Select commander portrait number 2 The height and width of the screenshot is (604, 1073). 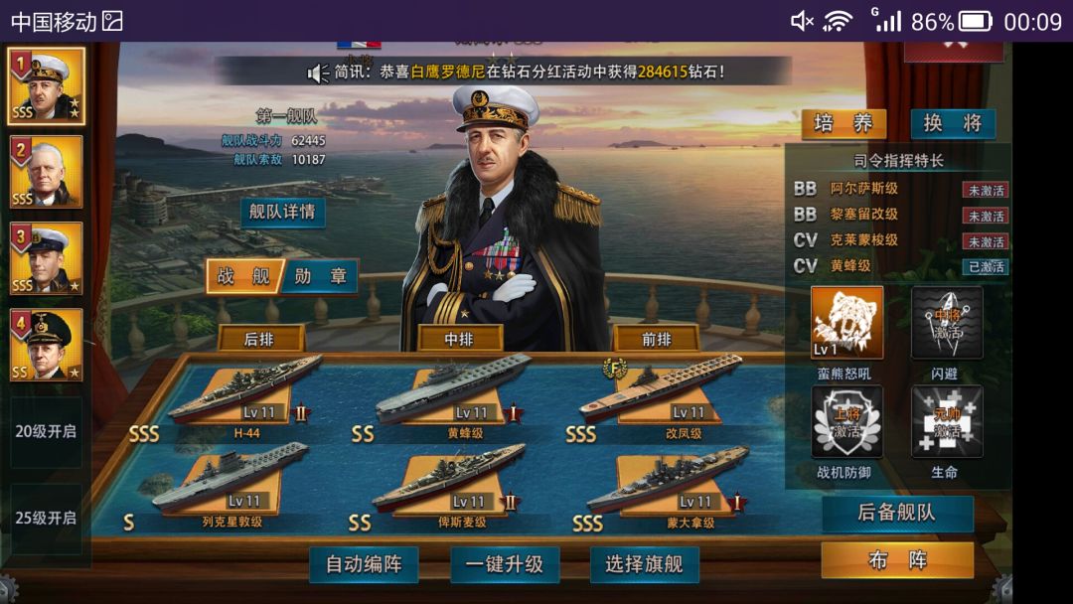tap(47, 172)
